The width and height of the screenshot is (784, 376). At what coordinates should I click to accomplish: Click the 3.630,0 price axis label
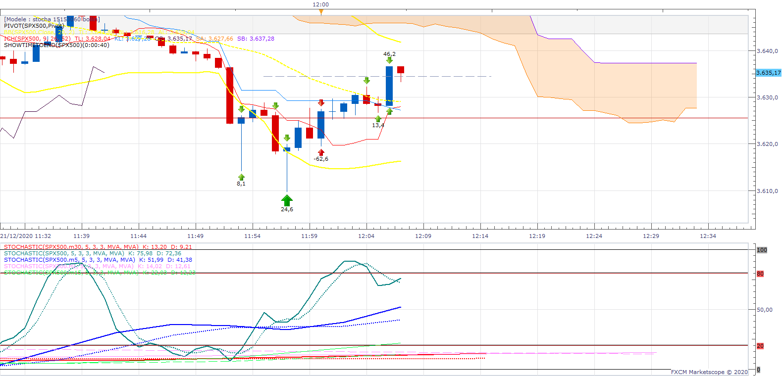click(767, 97)
